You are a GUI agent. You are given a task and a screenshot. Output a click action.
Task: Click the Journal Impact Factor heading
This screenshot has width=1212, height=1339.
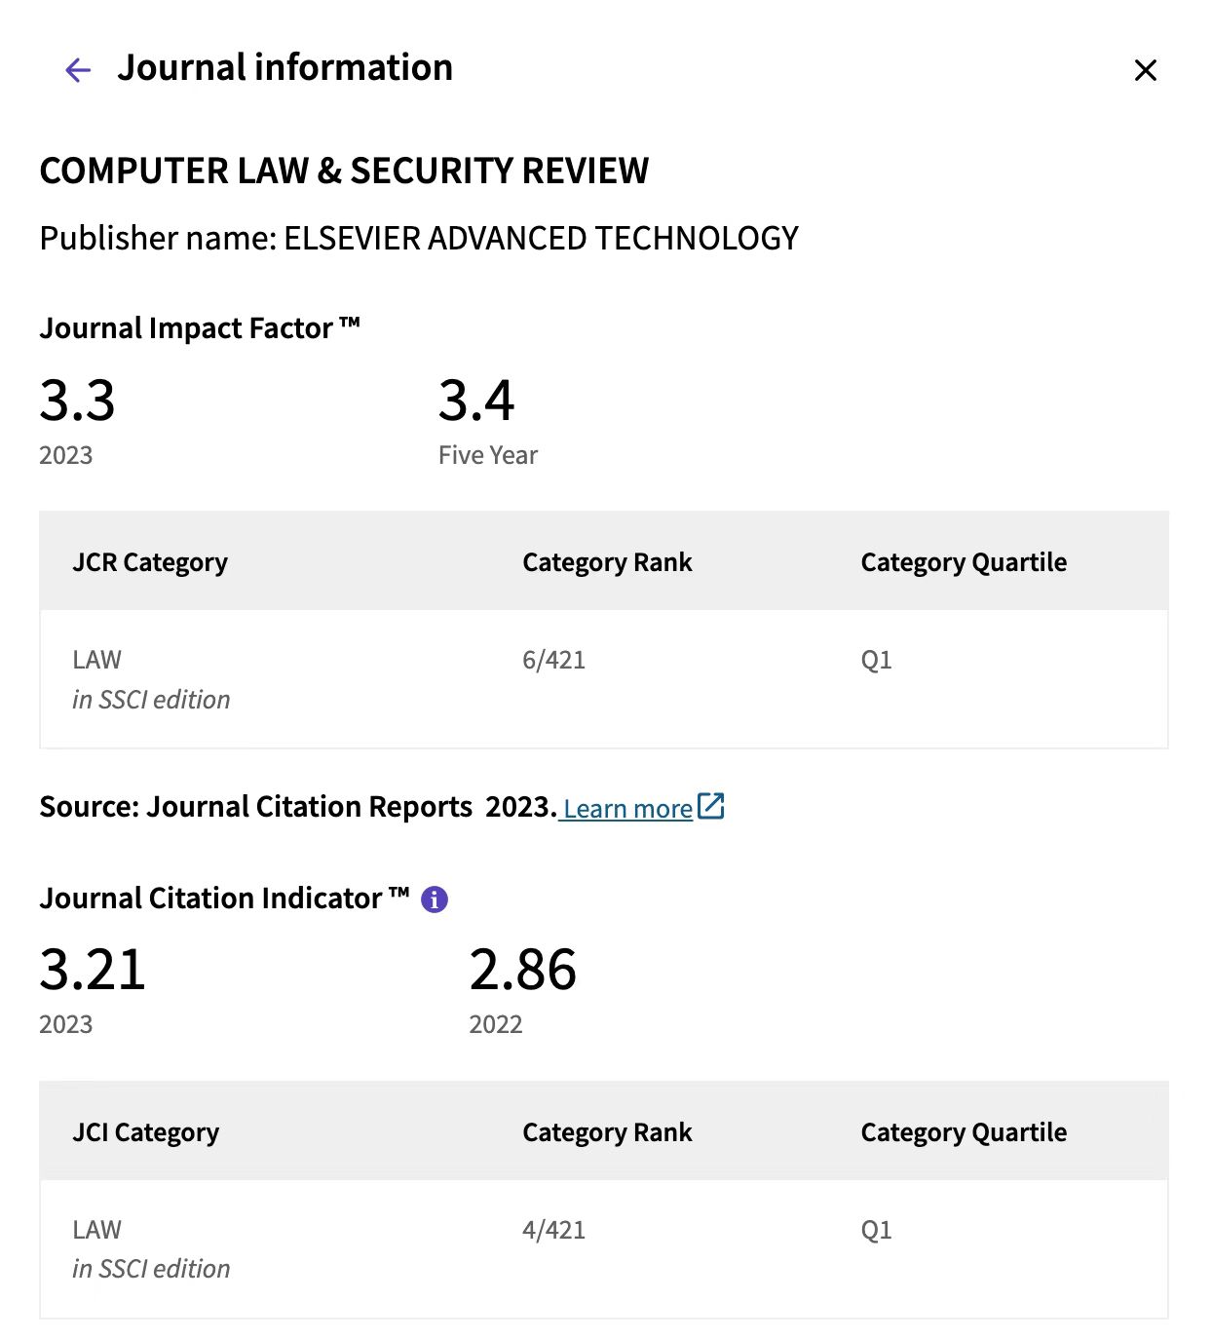click(x=200, y=328)
